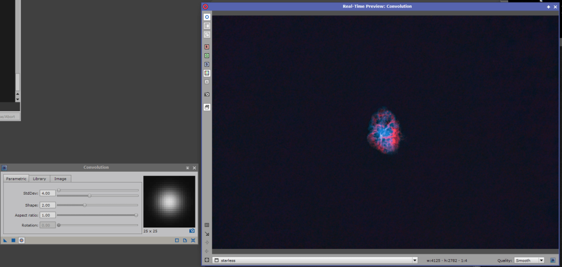The image size is (562, 267).
Task: Select the Parametric tab
Action: (x=16, y=179)
